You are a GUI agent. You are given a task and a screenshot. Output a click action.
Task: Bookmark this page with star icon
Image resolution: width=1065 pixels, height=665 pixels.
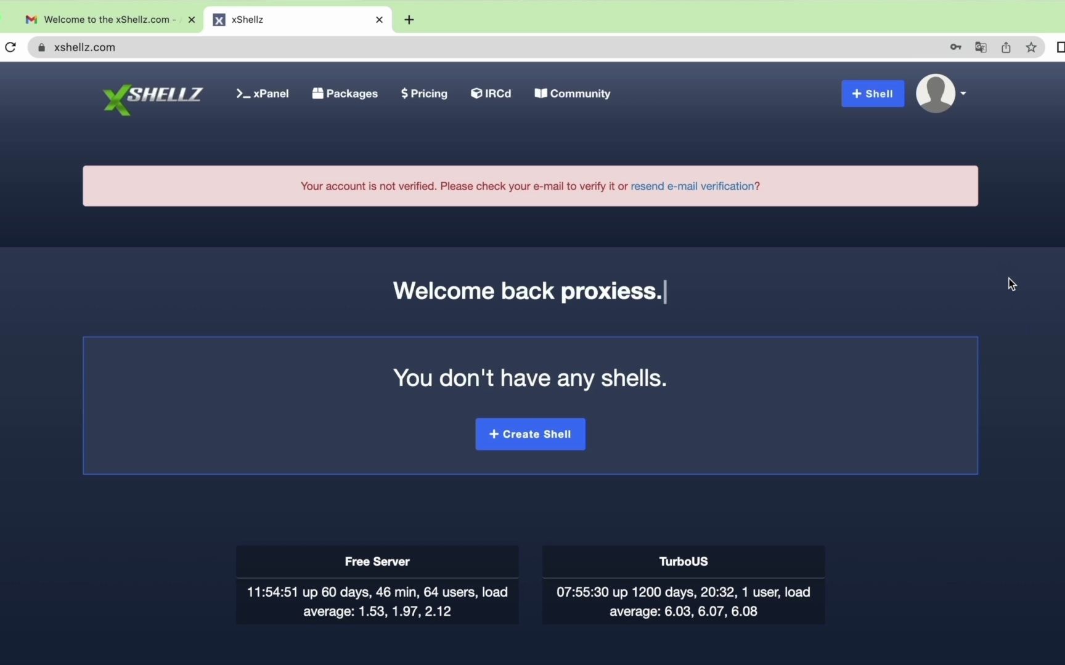pyautogui.click(x=1031, y=47)
